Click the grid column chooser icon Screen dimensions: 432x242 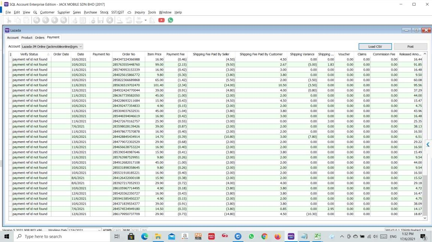pyautogui.click(x=10, y=54)
